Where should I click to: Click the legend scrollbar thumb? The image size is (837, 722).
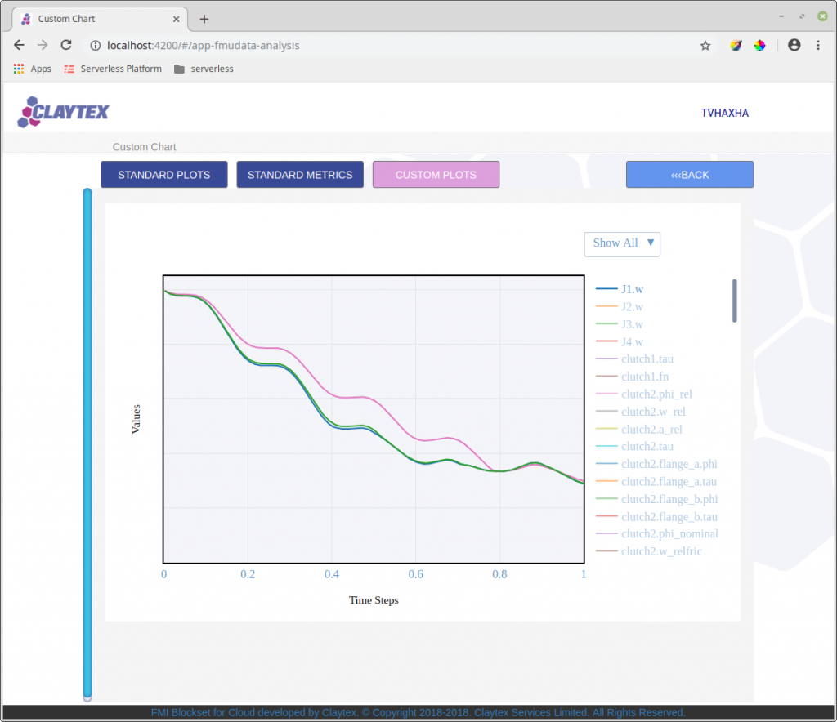tap(735, 301)
